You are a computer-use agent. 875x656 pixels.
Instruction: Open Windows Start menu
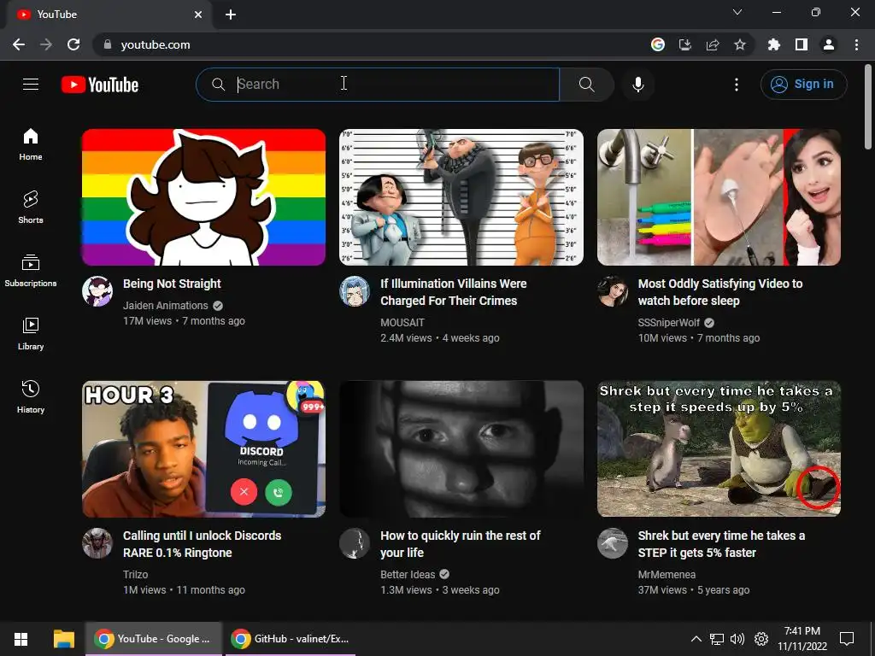(21, 639)
